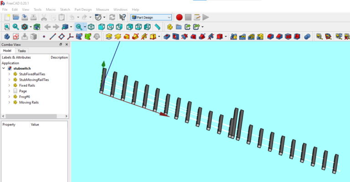Screen dimensions: 350x182
Task: Click the red macro record button
Action: pos(179,17)
